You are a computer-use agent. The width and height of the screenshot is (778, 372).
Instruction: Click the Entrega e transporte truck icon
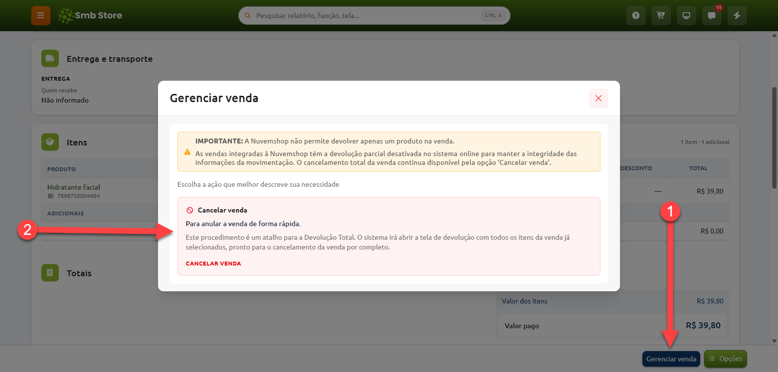click(x=50, y=58)
